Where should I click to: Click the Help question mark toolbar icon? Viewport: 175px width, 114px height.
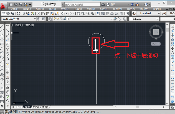pyautogui.click(x=127, y=14)
